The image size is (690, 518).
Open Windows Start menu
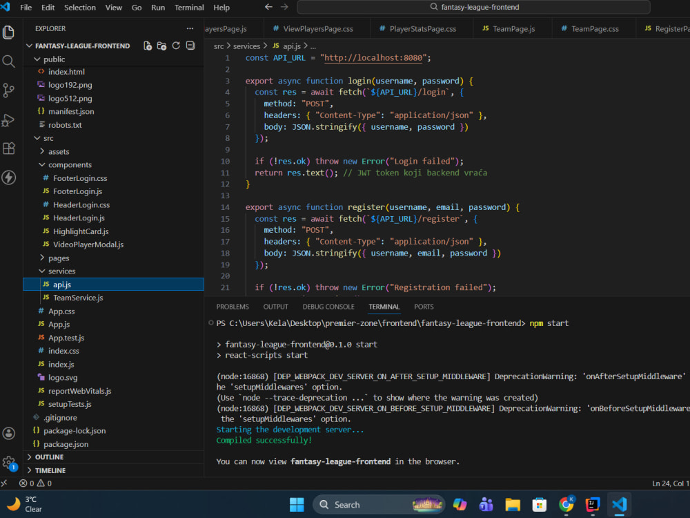pyautogui.click(x=297, y=505)
